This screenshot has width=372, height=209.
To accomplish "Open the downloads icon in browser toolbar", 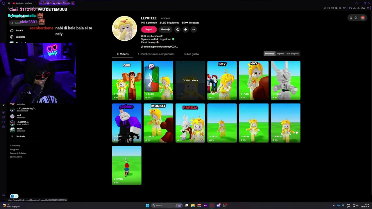I will click(x=358, y=8).
